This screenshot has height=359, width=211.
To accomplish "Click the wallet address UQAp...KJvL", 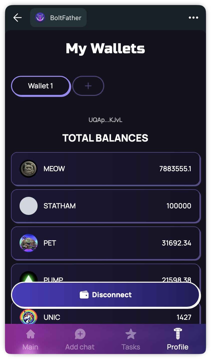I will [x=105, y=120].
